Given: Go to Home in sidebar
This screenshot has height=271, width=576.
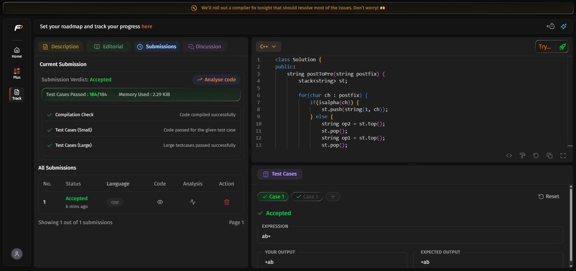Looking at the screenshot, I should pyautogui.click(x=17, y=52).
